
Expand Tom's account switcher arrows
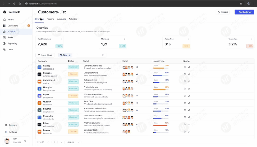[x=25, y=141]
